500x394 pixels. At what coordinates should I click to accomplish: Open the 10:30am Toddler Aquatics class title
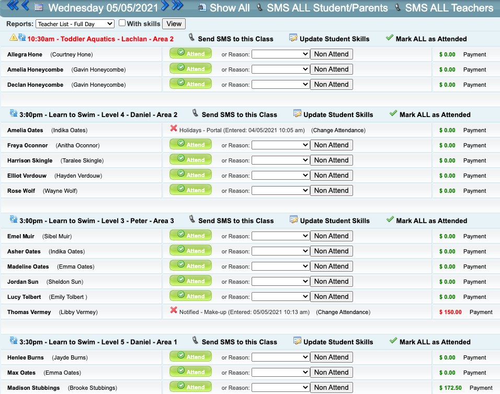pos(100,39)
